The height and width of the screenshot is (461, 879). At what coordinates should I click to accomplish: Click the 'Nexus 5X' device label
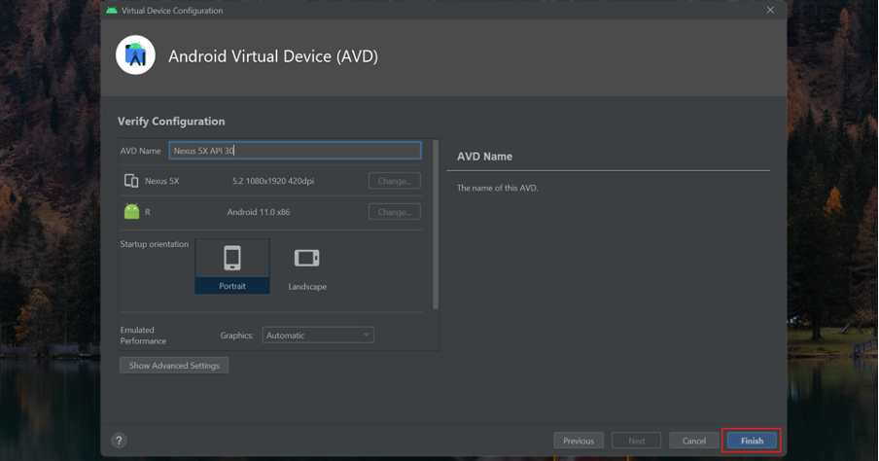click(x=162, y=181)
